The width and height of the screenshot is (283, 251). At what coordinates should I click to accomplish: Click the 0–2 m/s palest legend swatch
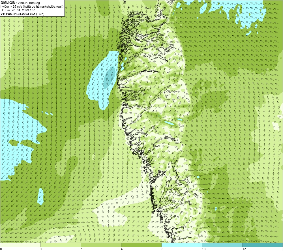tap(20, 245)
